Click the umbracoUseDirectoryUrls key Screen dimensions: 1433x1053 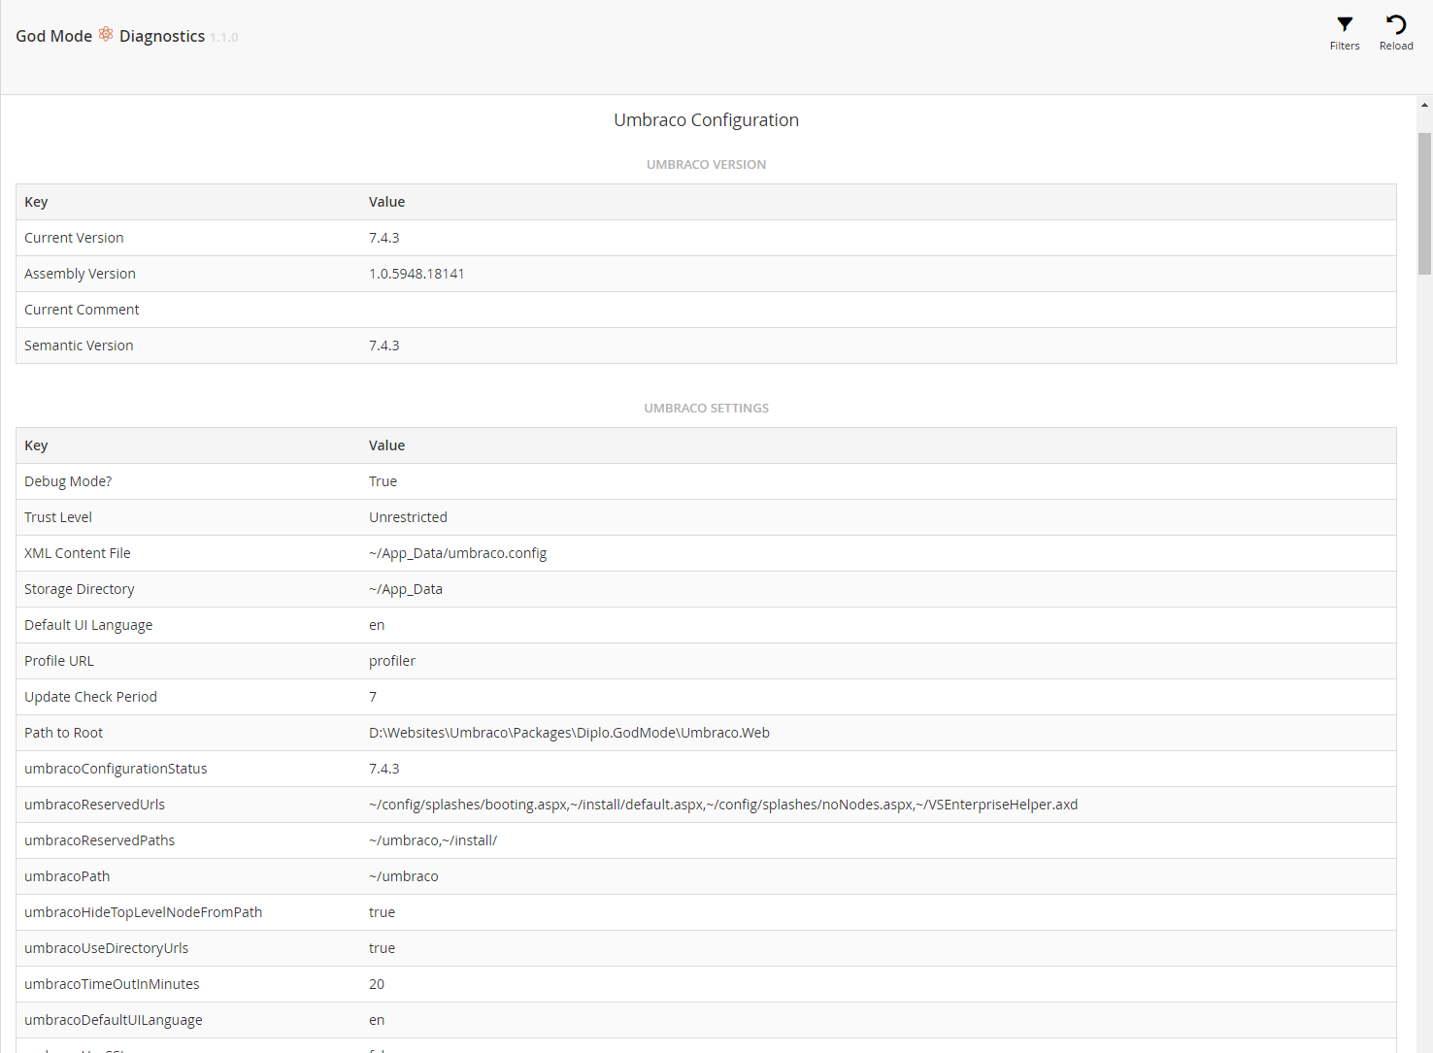click(x=106, y=948)
